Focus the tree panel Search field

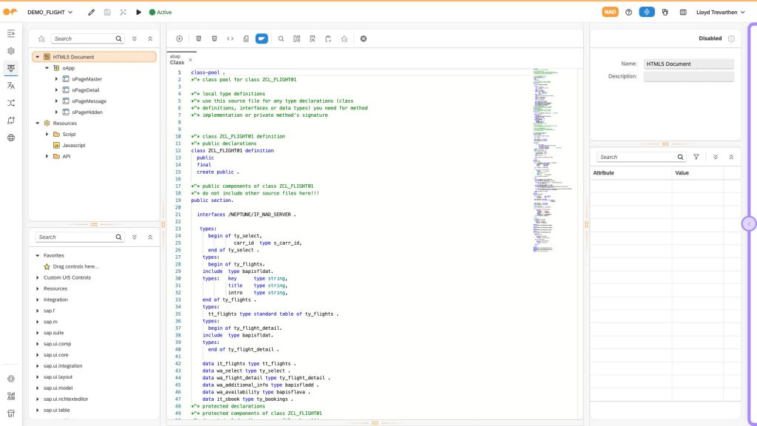pyautogui.click(x=87, y=38)
